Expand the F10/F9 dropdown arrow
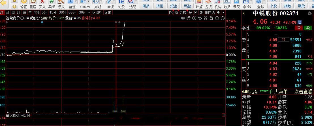Screen dimensions: 314x126 point(89,2)
